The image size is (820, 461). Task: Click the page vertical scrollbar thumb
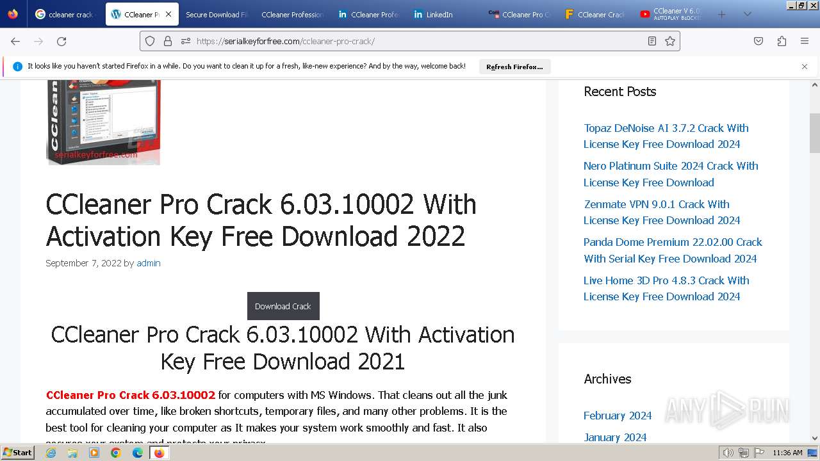coord(815,133)
